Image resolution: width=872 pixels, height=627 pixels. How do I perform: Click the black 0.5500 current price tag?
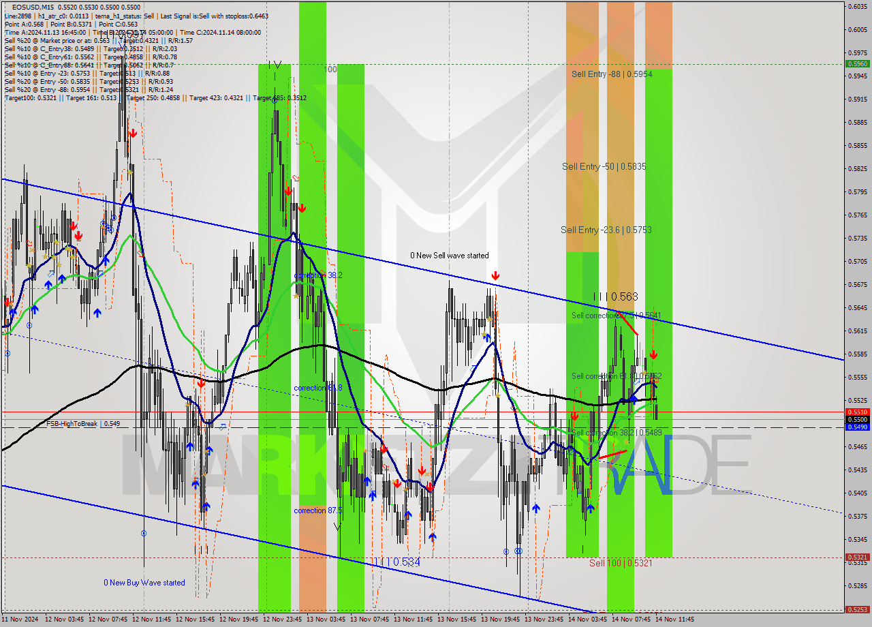pos(857,419)
